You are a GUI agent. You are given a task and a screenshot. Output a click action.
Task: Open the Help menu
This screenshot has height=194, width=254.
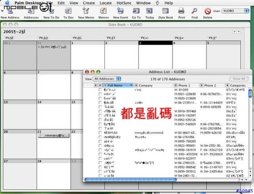coord(169,3)
